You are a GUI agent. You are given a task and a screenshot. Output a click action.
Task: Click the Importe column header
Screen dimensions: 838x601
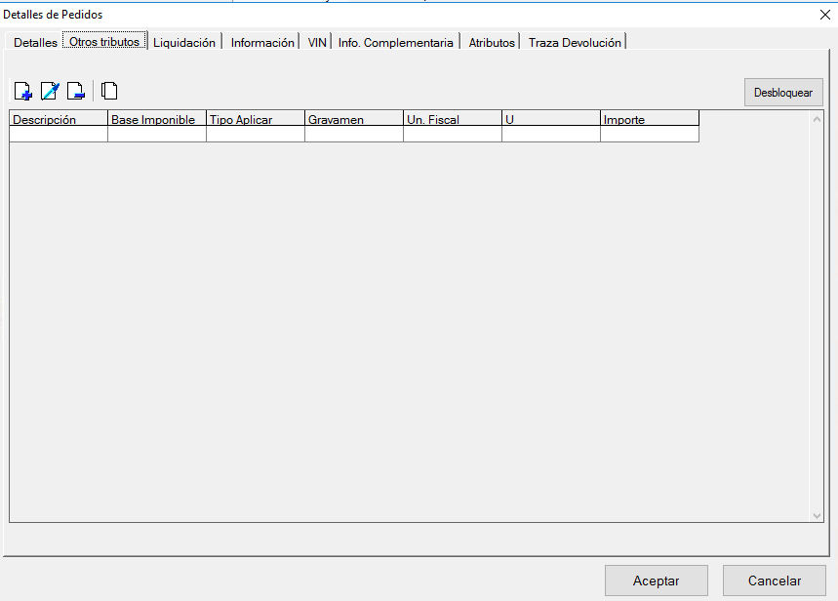point(650,119)
